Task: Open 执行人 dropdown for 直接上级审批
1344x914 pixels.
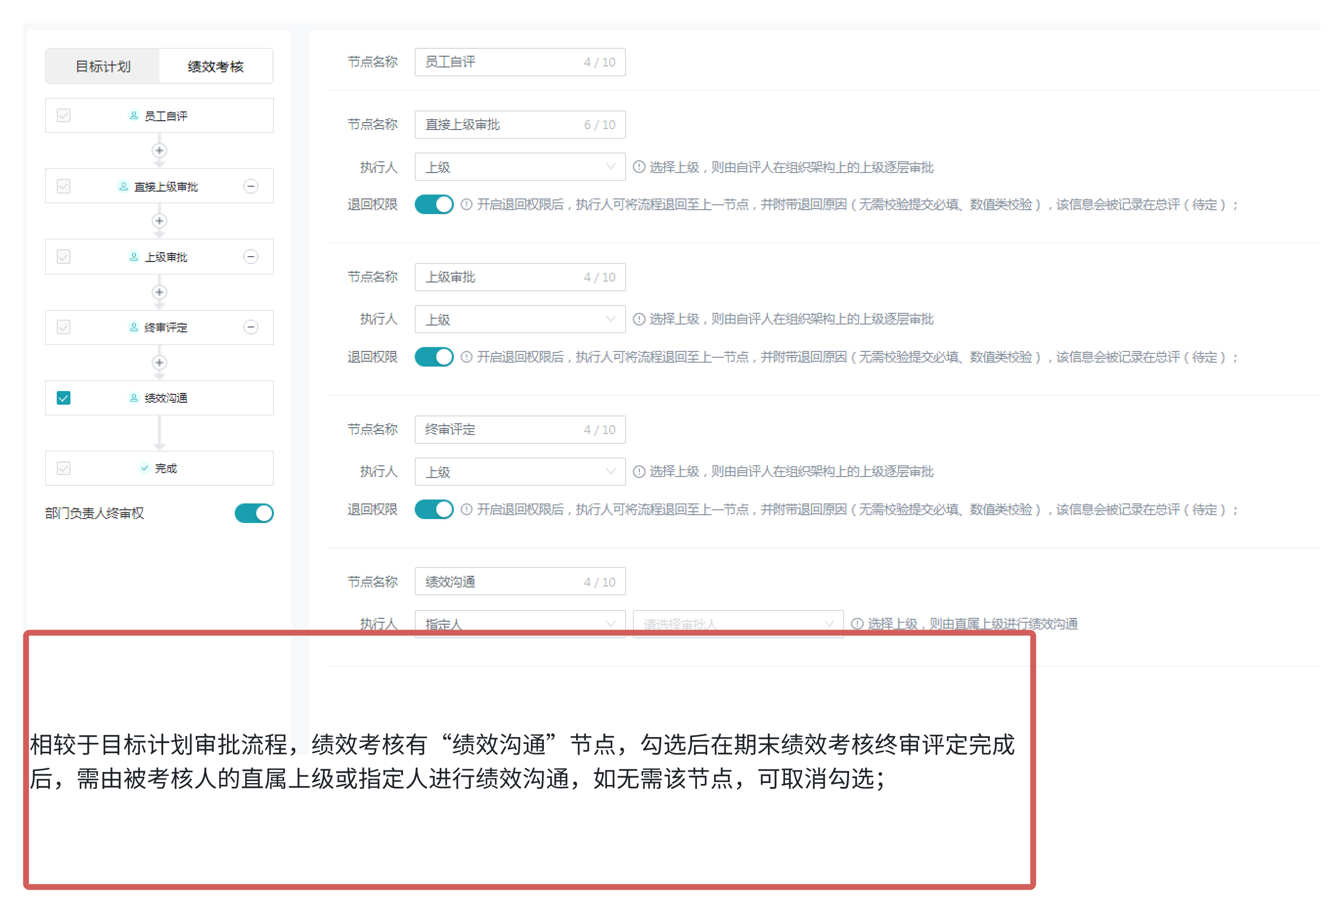Action: 519,167
